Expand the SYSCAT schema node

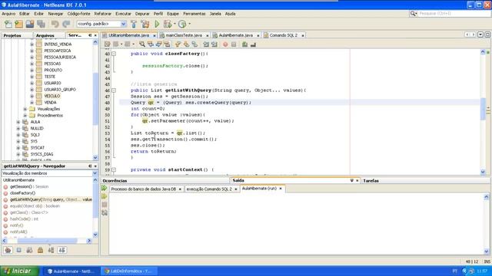point(18,148)
